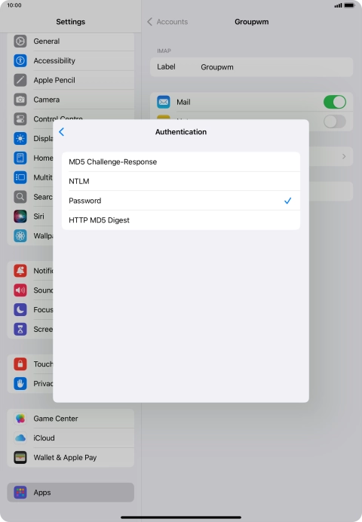This screenshot has height=522, width=362.
Task: Select the Apple Pencil icon
Action: coord(20,80)
